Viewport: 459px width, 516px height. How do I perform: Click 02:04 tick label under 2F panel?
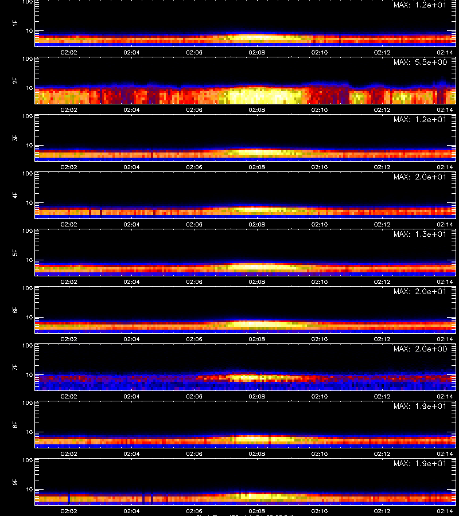(131, 110)
